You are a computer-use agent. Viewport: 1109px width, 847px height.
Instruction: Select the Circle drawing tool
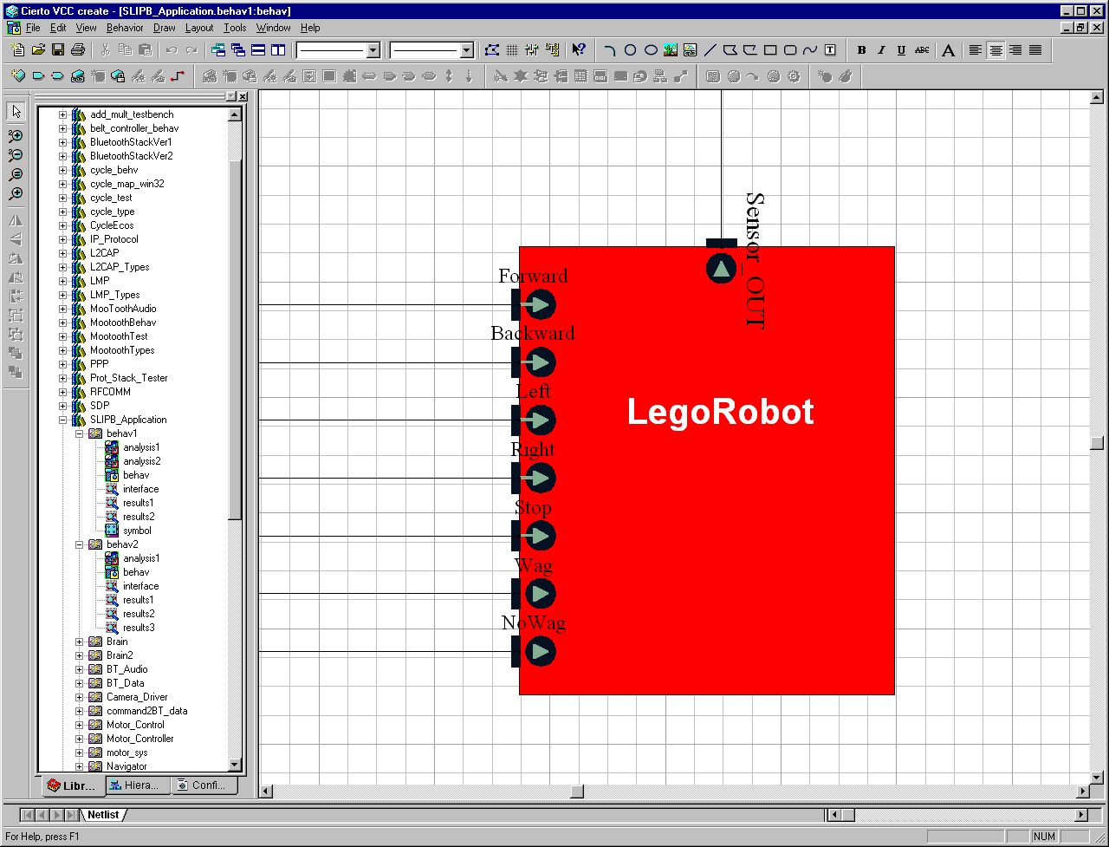pyautogui.click(x=630, y=50)
